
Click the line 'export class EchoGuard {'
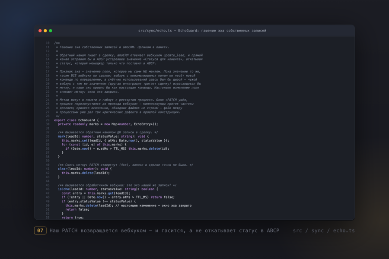[77, 120]
